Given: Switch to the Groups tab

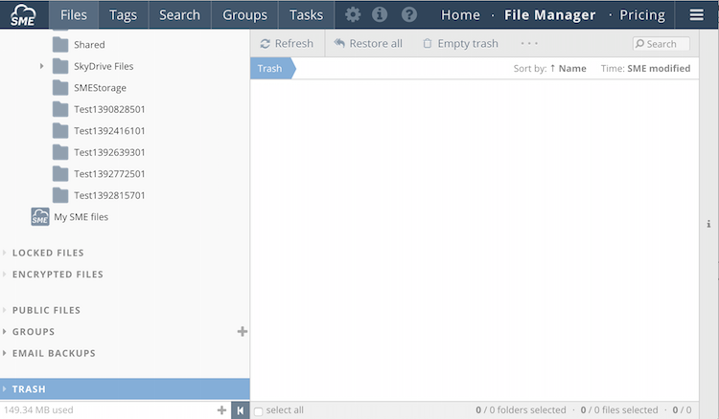Looking at the screenshot, I should coord(244,14).
